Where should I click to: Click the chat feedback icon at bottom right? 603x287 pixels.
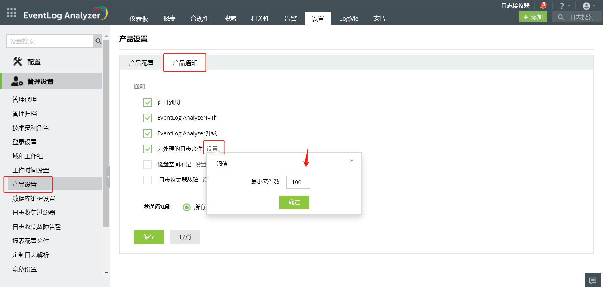coord(593,280)
